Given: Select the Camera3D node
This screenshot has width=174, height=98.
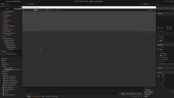Looking at the screenshot, I should pyautogui.click(x=8, y=35).
